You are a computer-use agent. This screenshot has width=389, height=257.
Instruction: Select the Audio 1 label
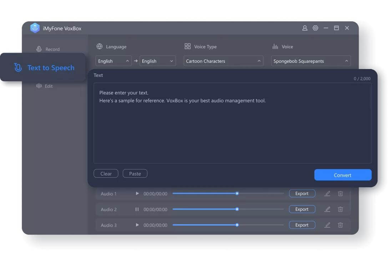coord(108,194)
